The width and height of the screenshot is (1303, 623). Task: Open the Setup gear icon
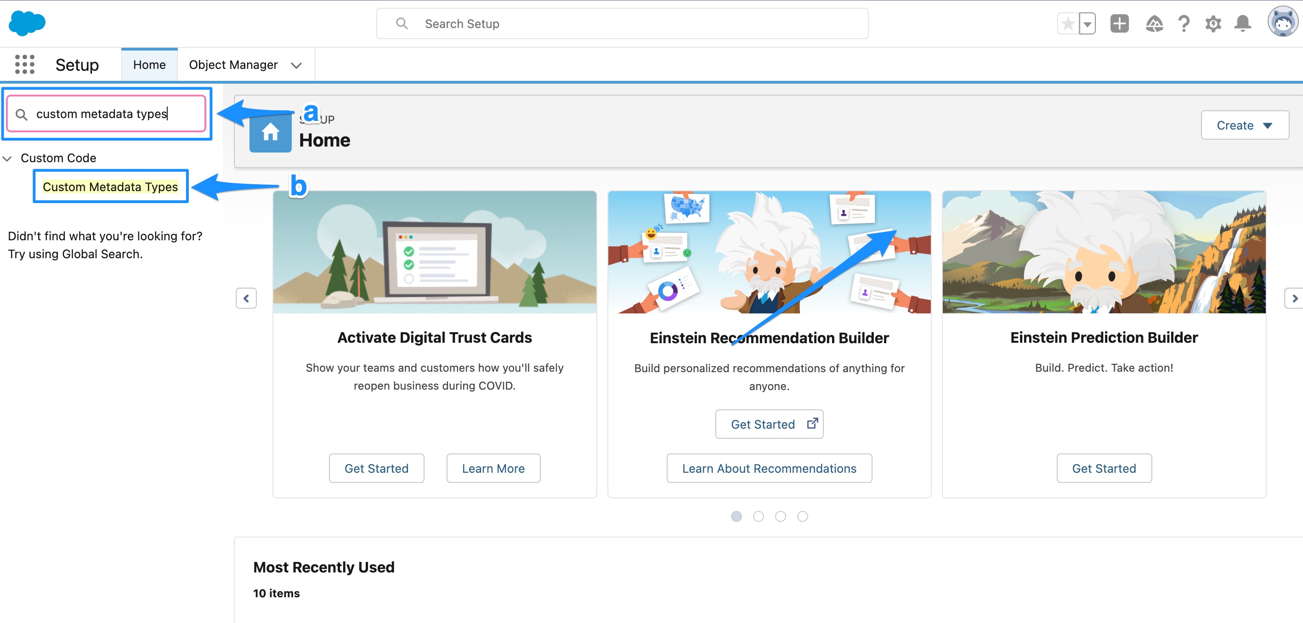click(1213, 23)
